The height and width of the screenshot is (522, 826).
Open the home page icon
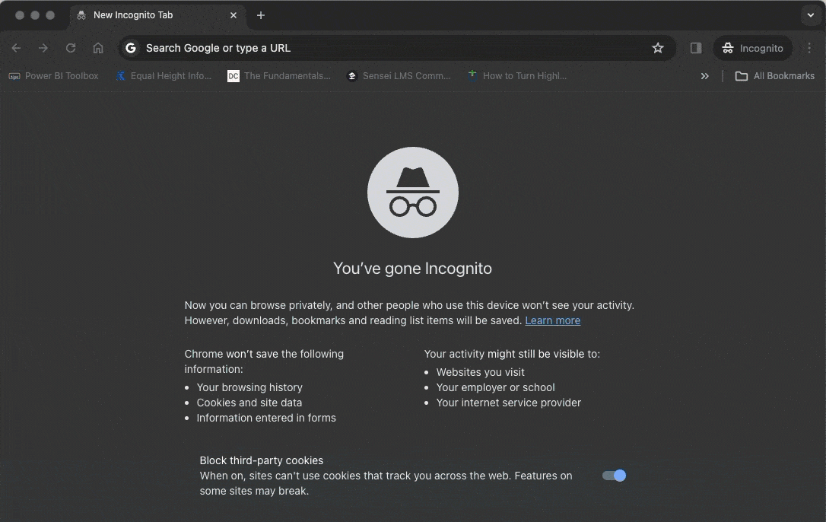pyautogui.click(x=98, y=48)
